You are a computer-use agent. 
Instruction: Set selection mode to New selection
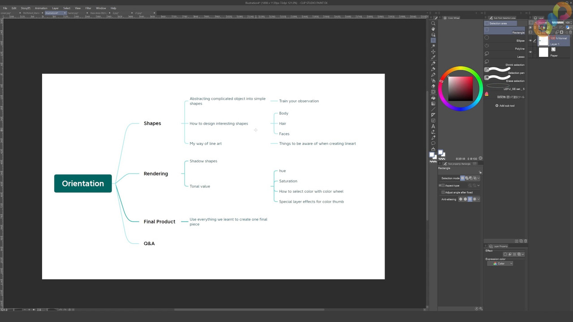462,178
